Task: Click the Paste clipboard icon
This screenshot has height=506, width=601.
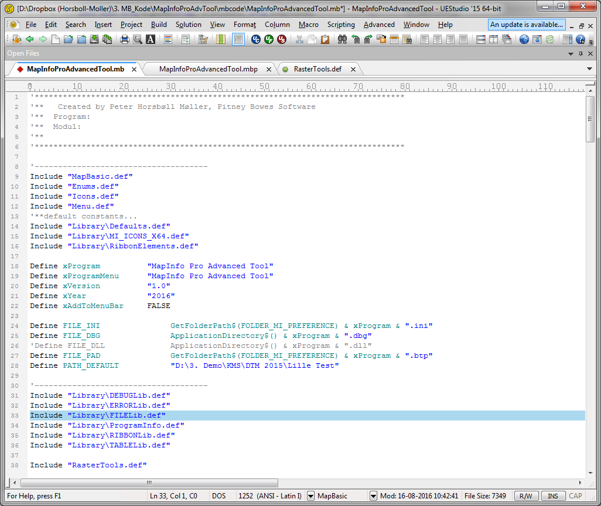Action: pos(325,39)
